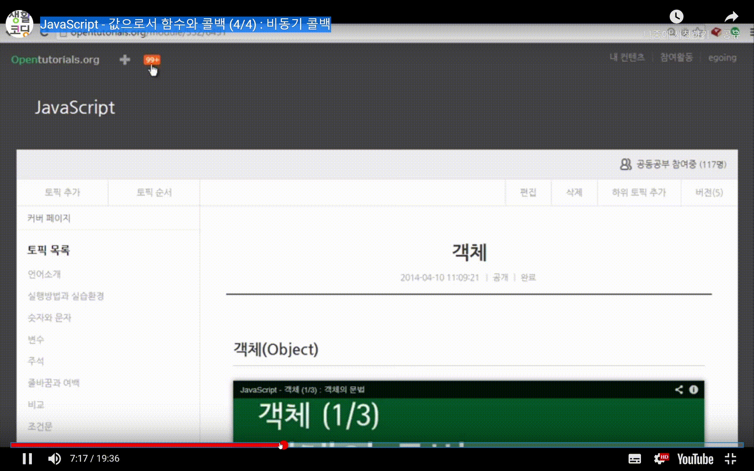
Task: Open the 숫자와 문자 topic
Action: (x=49, y=318)
